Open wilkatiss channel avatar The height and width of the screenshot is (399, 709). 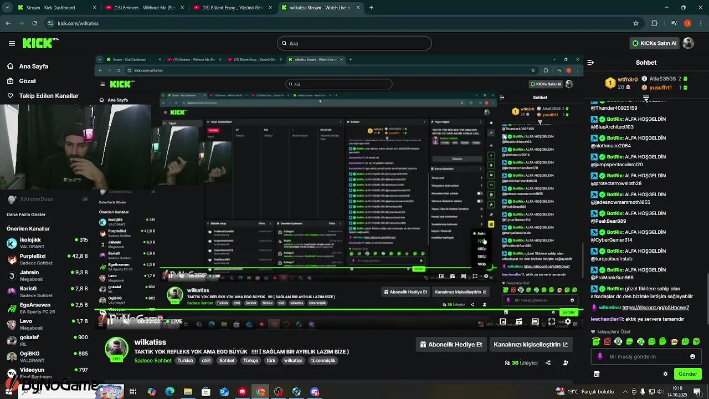[117, 349]
